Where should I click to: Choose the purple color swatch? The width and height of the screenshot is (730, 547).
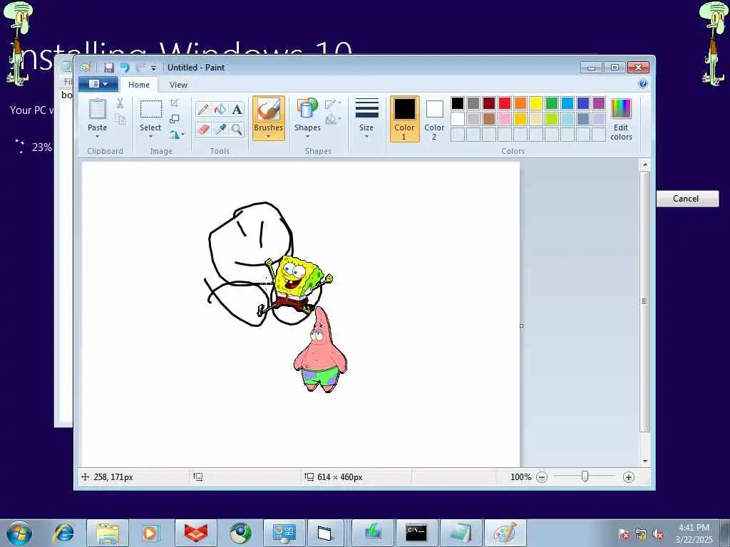599,103
